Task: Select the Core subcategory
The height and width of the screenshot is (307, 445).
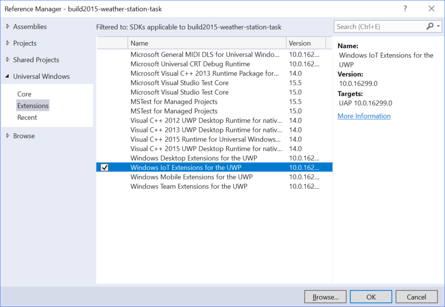Action: pyautogui.click(x=24, y=94)
